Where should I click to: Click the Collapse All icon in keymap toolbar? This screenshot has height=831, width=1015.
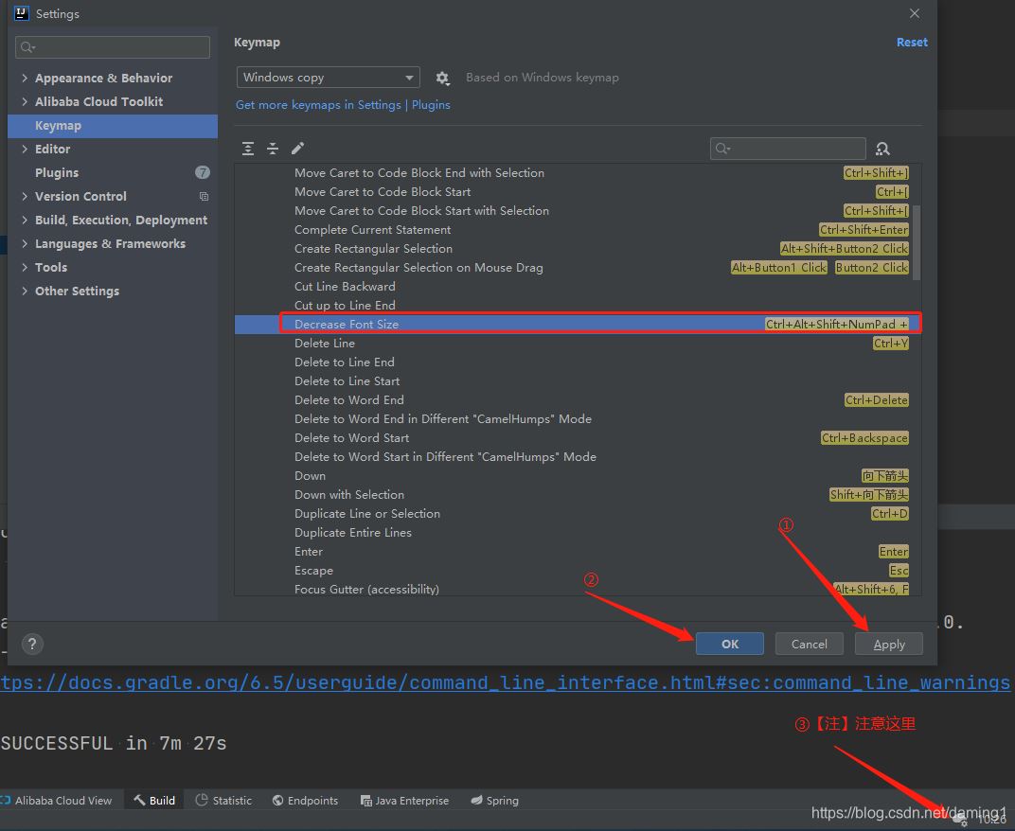coord(273,149)
